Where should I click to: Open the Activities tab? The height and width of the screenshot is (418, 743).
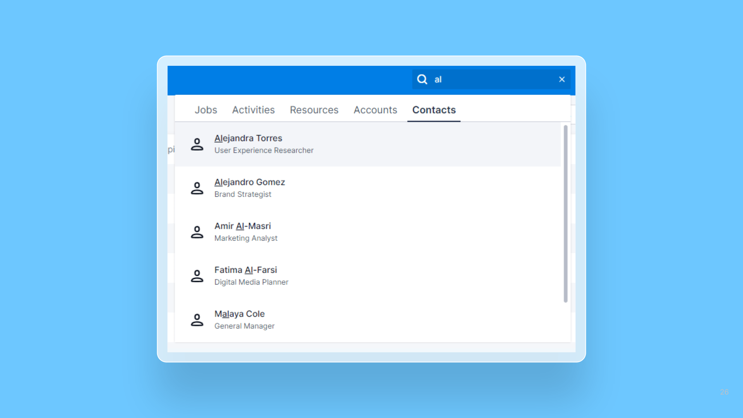[253, 110]
